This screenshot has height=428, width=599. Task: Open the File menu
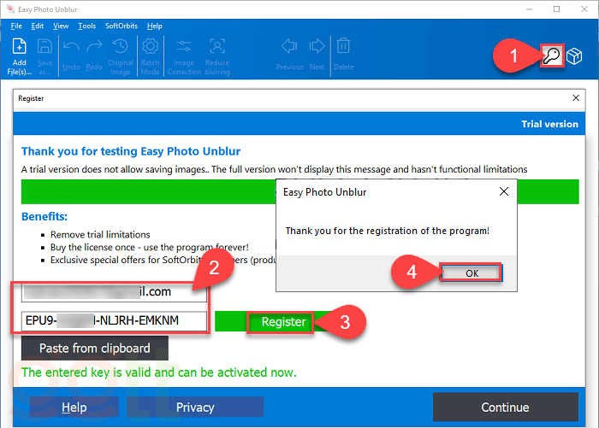(16, 26)
